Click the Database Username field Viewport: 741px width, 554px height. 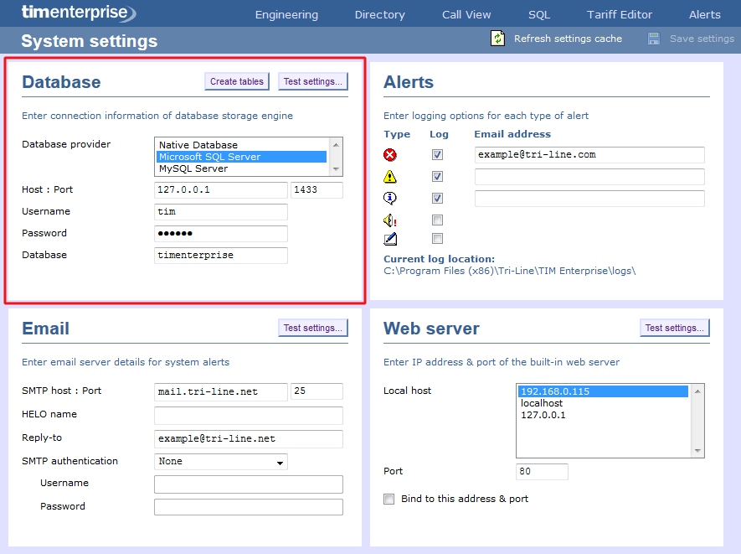coord(221,211)
